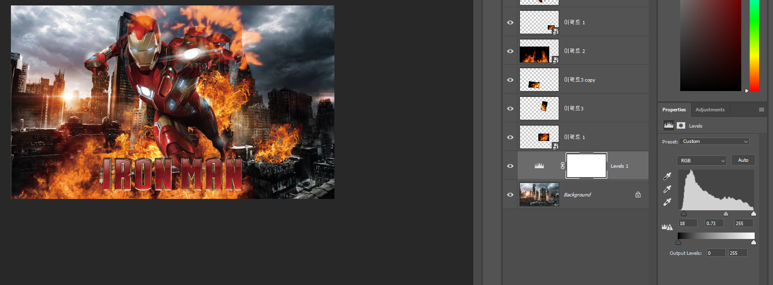Click the Output Levels field showing 255

click(738, 253)
